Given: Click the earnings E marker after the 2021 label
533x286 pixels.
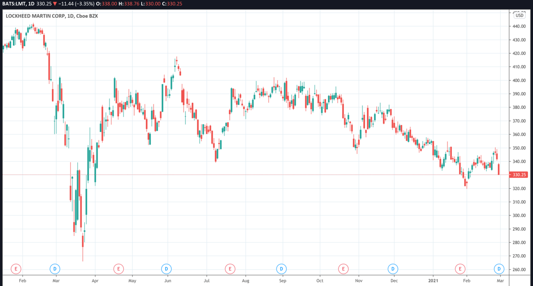Looking at the screenshot, I should [460, 269].
